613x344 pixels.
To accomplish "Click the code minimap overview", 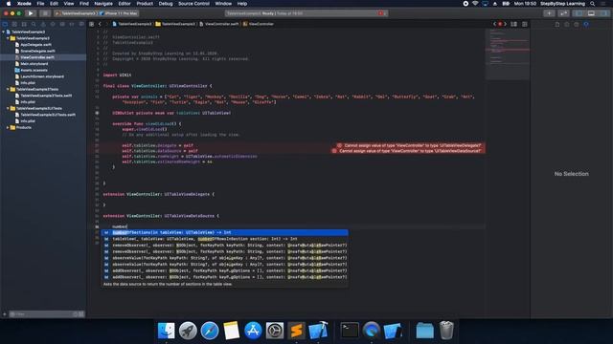I will click(508, 54).
